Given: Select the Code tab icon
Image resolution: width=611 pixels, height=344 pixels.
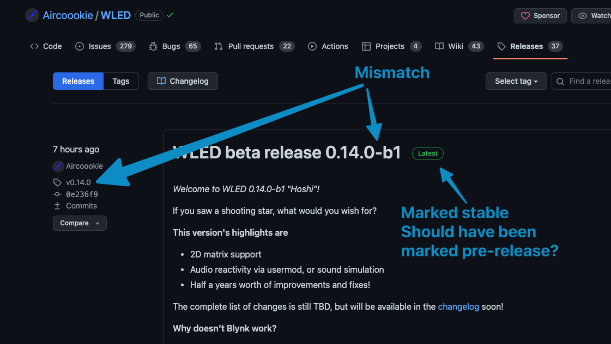Looking at the screenshot, I should pos(33,46).
